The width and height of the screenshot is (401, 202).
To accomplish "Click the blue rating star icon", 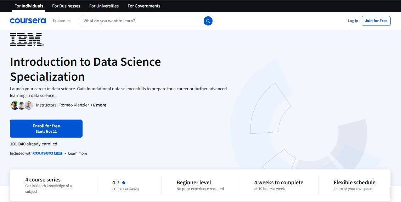I will click(124, 183).
